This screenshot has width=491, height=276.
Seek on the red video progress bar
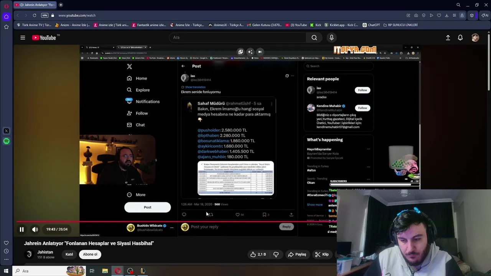click(176, 222)
